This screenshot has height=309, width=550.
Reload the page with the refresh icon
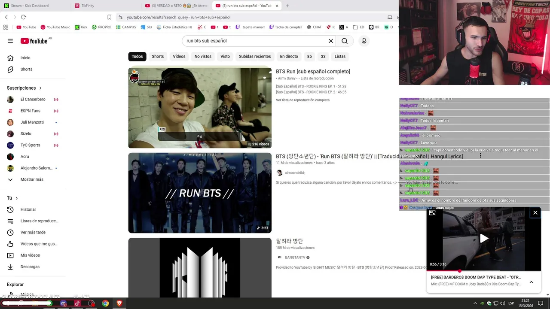23,17
